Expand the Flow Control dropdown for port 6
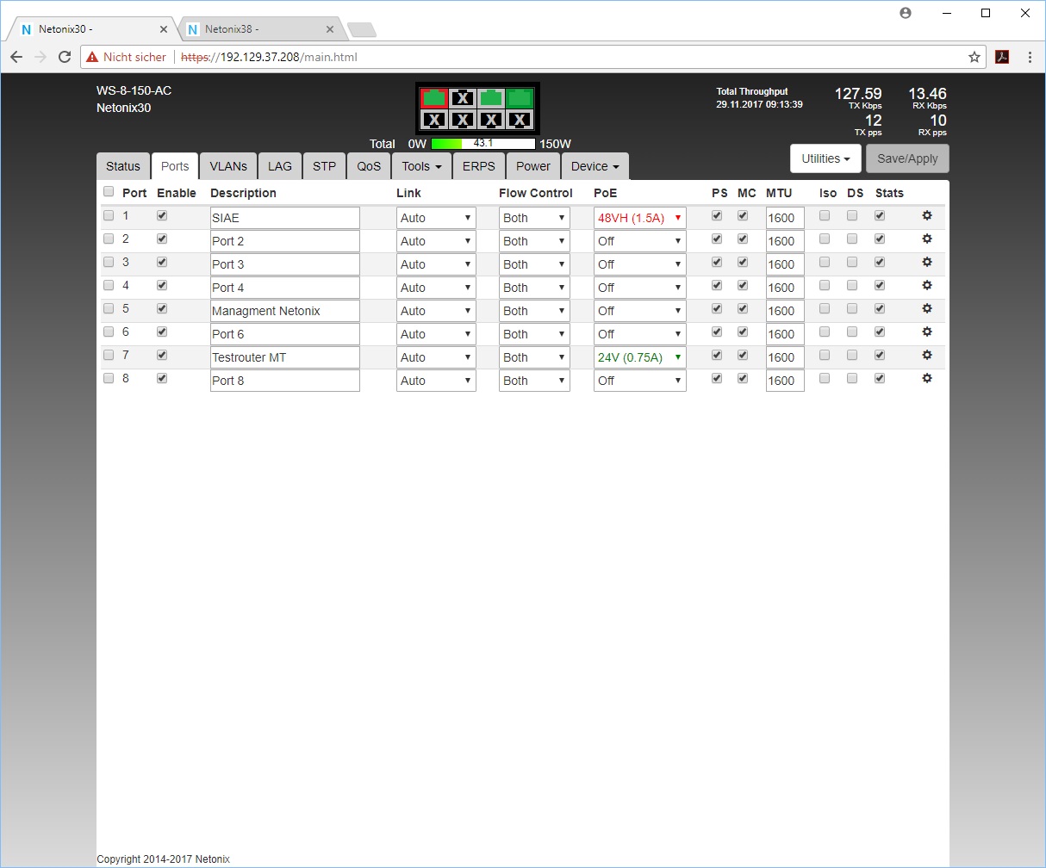Viewport: 1046px width, 868px height. (x=534, y=335)
